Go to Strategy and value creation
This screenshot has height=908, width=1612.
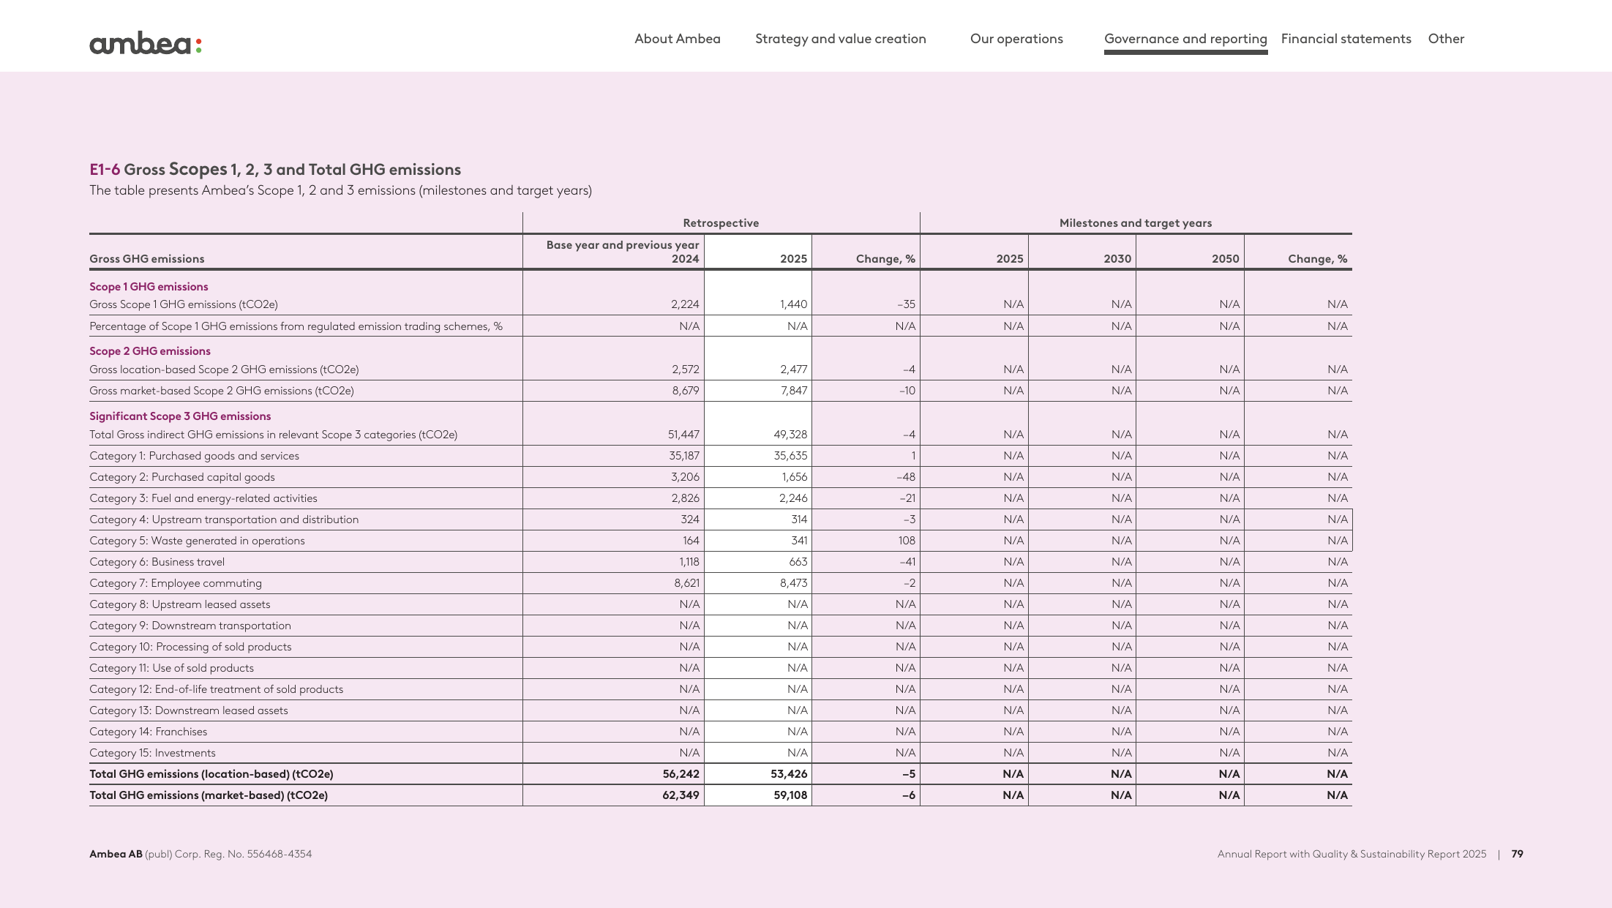[840, 39]
